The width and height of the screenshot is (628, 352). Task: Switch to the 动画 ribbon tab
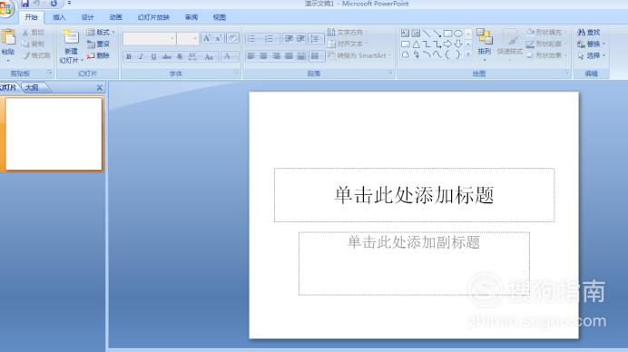(x=115, y=17)
